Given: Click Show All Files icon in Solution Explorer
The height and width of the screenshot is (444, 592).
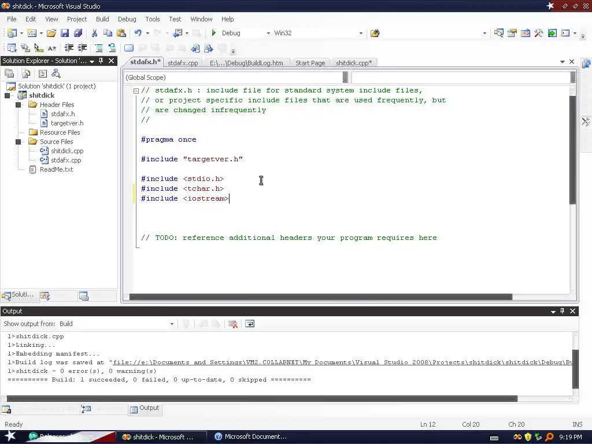Looking at the screenshot, I should tap(25, 73).
